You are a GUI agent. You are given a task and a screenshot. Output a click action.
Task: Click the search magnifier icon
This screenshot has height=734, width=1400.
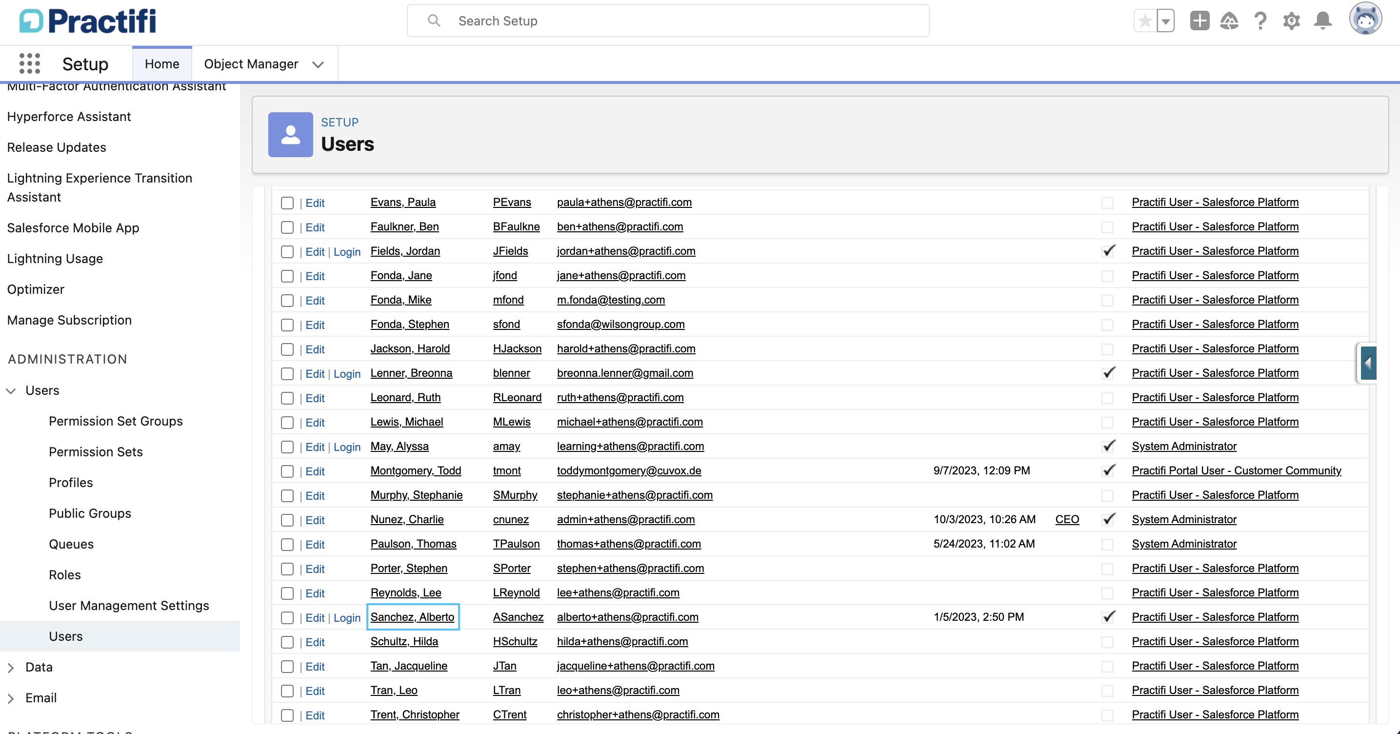point(434,20)
